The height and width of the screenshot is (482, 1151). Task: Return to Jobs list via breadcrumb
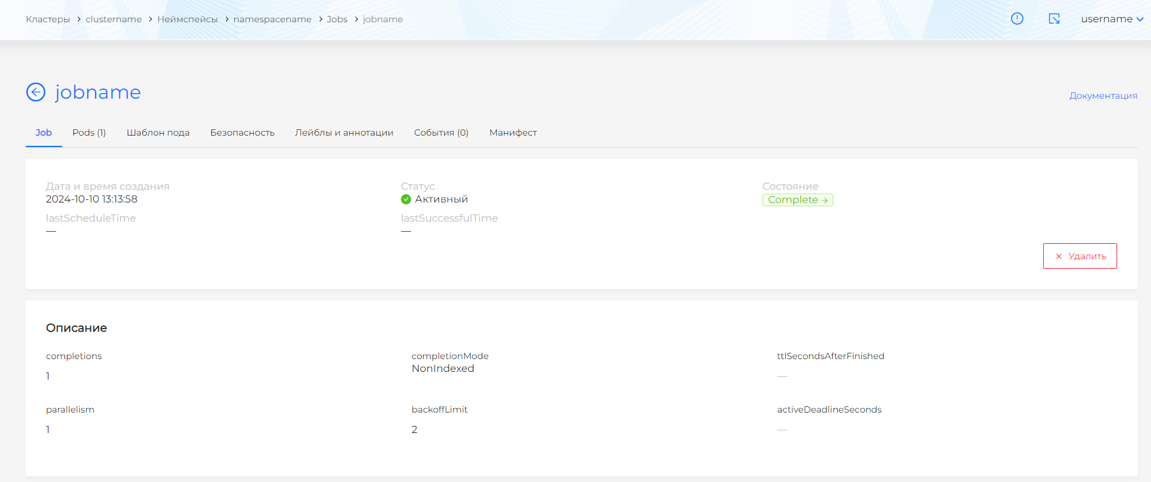tap(337, 19)
